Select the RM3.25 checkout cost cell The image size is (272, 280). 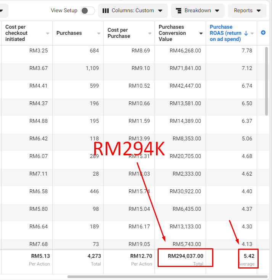[x=39, y=51]
